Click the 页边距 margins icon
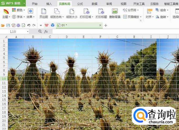Screen dimensions: 179x130 point(44,11)
